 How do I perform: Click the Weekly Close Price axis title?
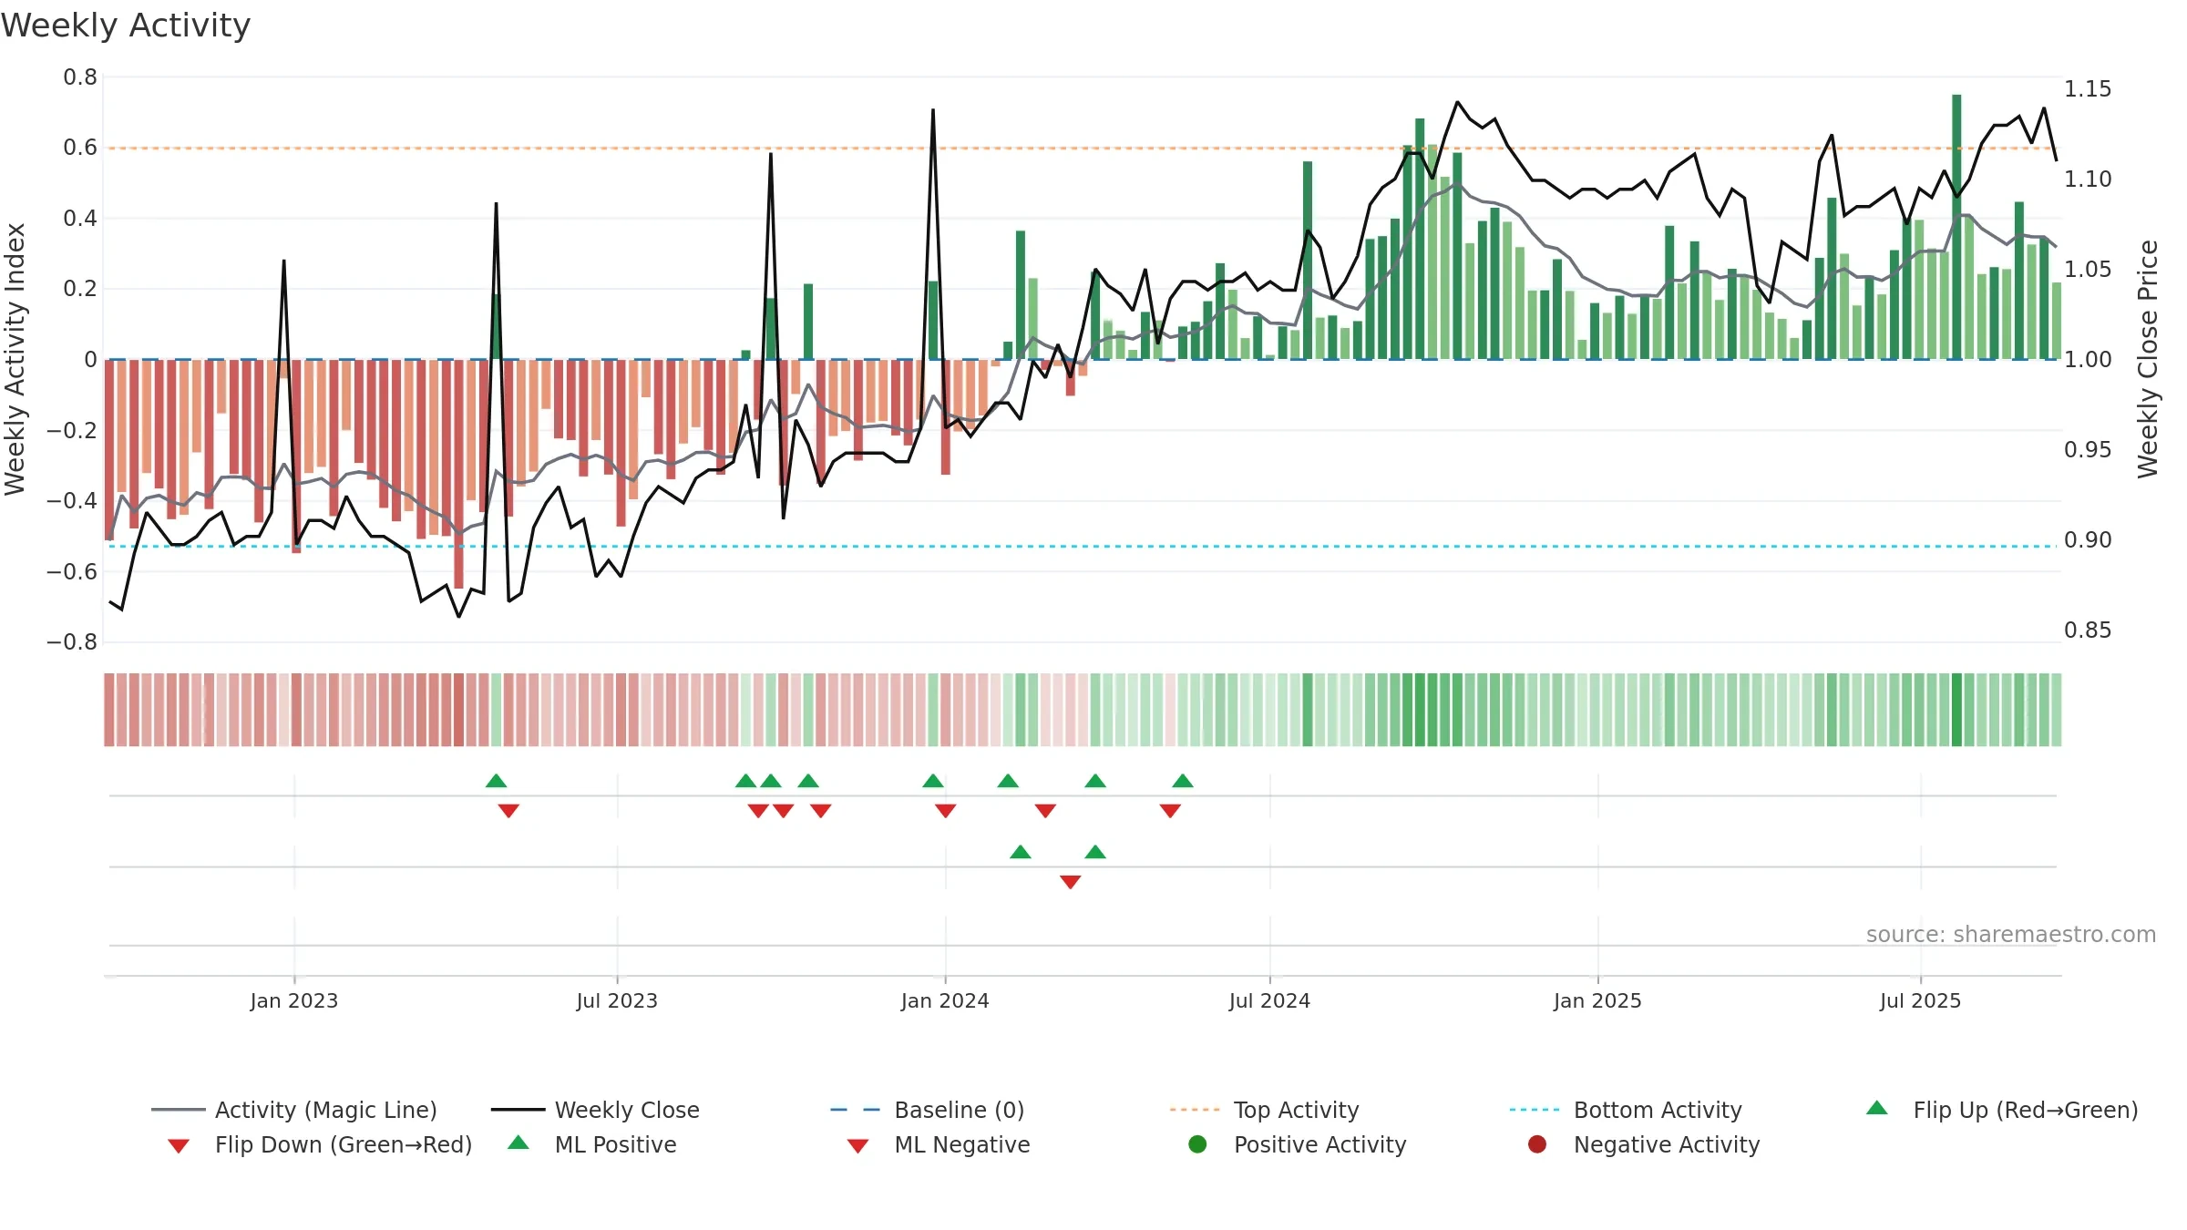click(x=2149, y=359)
